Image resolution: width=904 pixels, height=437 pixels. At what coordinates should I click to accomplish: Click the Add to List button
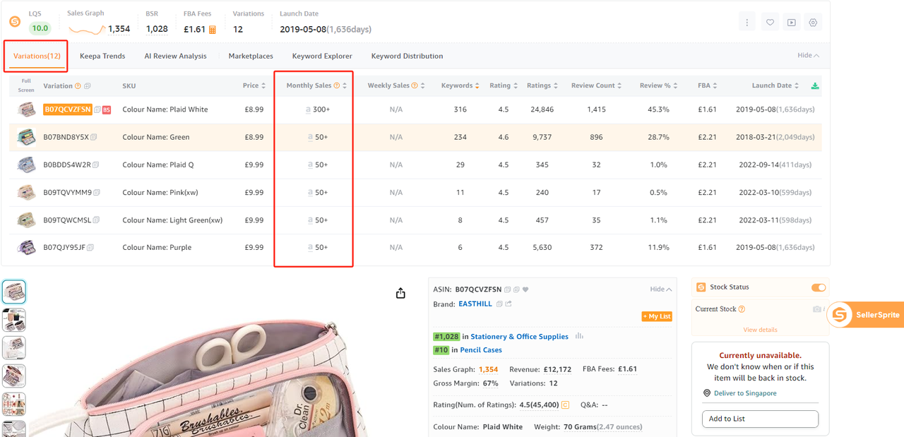tap(760, 419)
